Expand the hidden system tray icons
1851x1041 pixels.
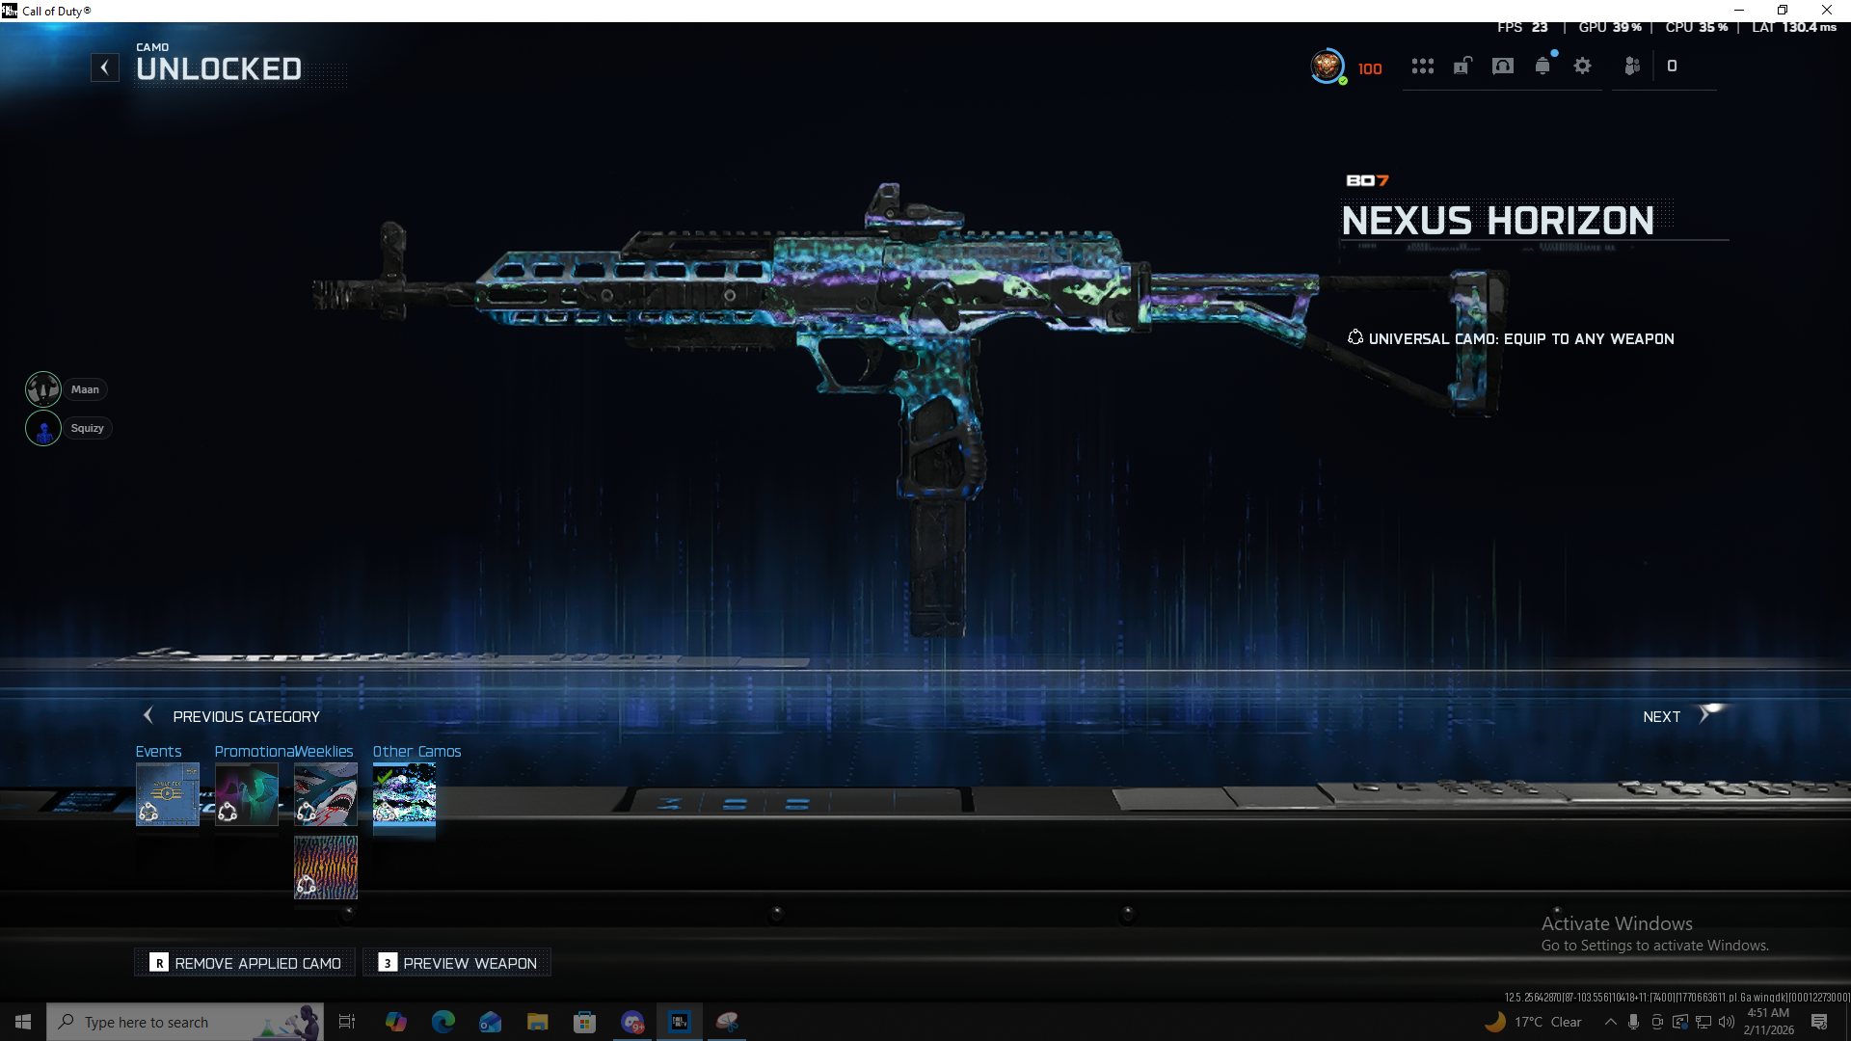coord(1611,1022)
